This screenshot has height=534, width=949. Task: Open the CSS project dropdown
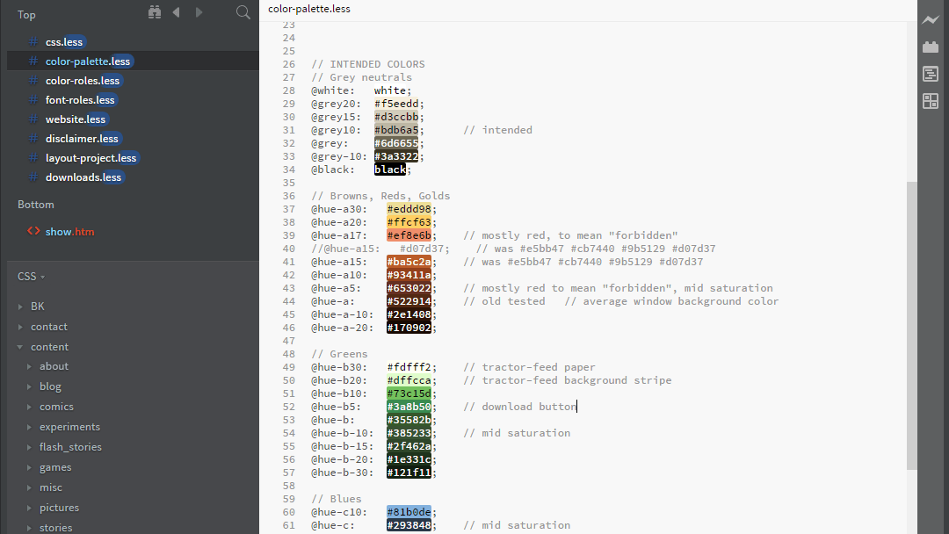[x=31, y=276]
